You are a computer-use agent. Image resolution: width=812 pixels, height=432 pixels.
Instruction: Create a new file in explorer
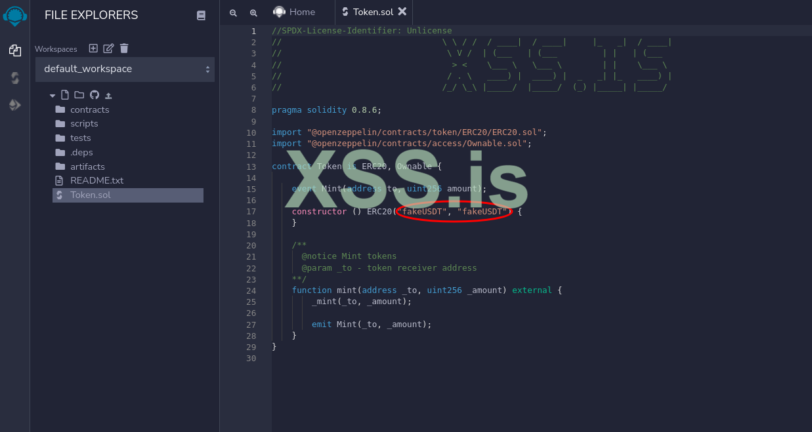point(65,95)
